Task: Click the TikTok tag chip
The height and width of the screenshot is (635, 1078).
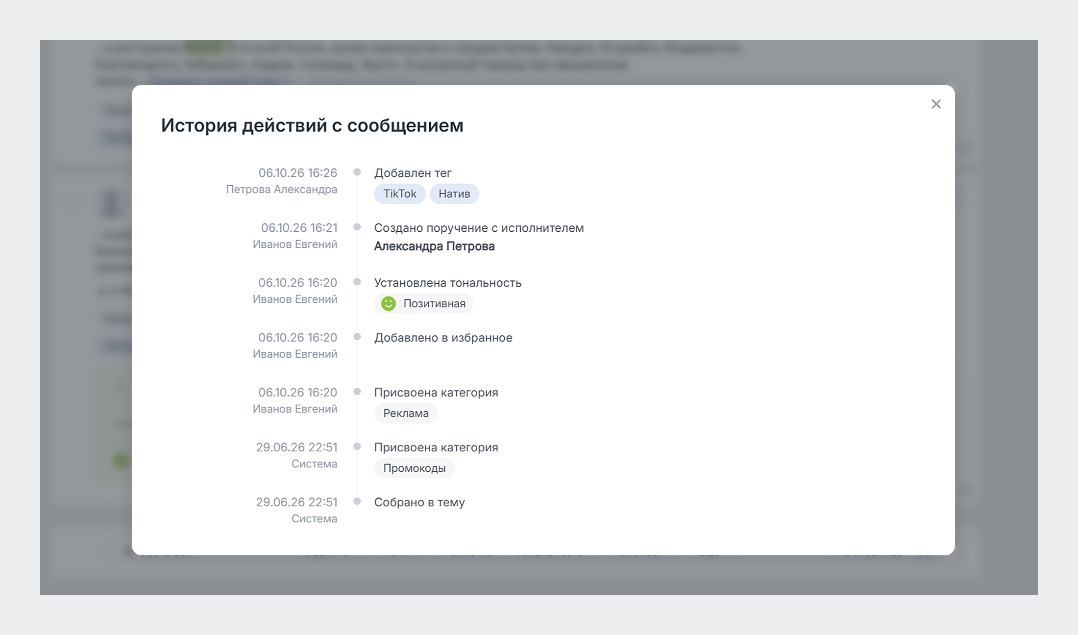Action: pyautogui.click(x=400, y=194)
